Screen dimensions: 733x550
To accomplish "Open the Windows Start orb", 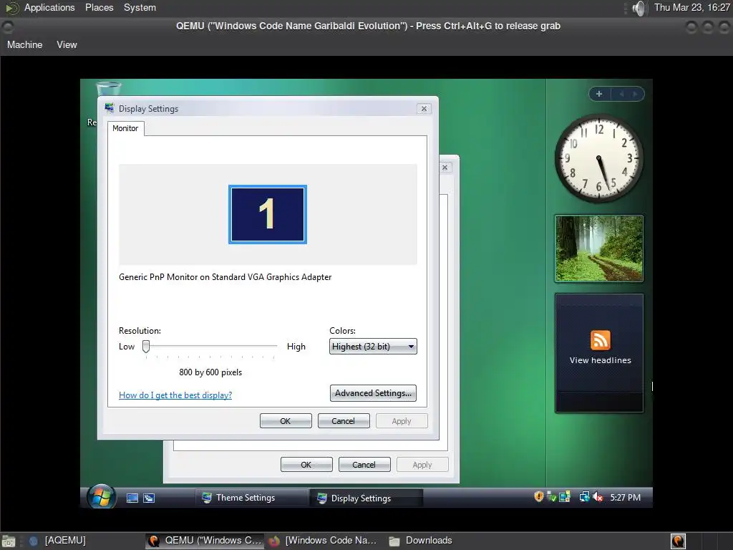I will click(x=101, y=497).
